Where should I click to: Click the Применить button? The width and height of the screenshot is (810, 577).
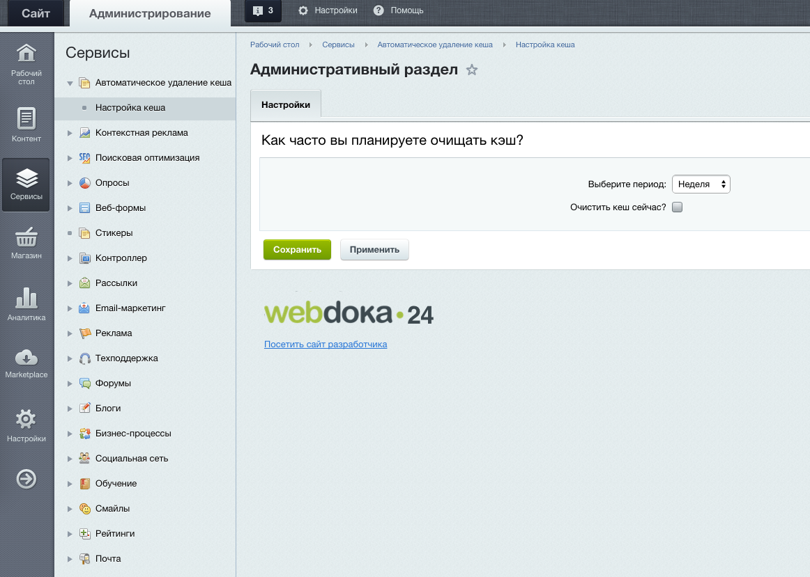(374, 250)
